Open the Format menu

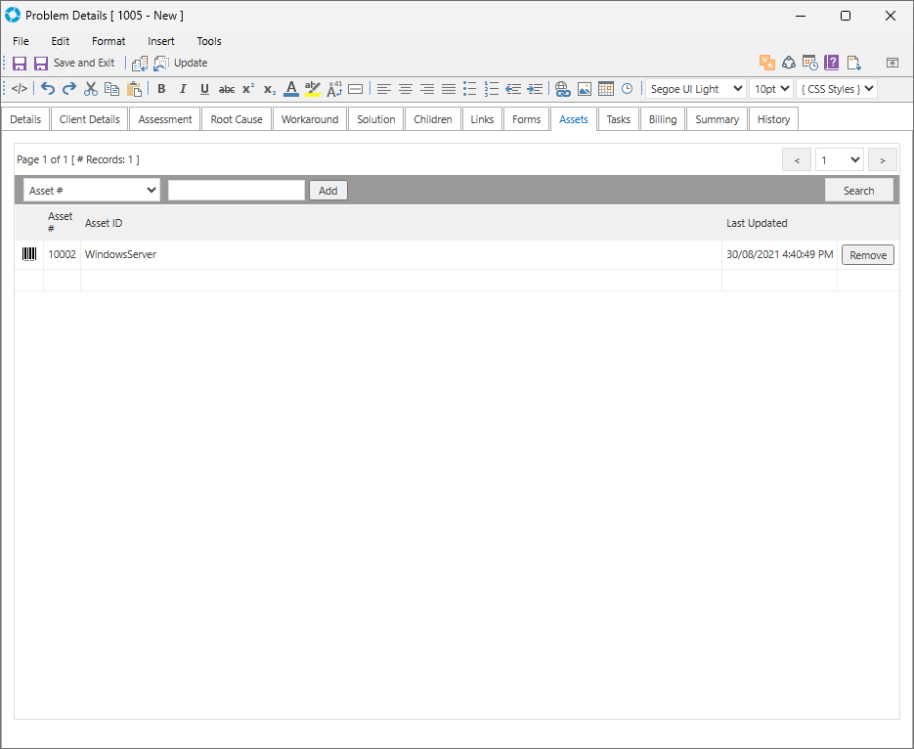(x=109, y=41)
